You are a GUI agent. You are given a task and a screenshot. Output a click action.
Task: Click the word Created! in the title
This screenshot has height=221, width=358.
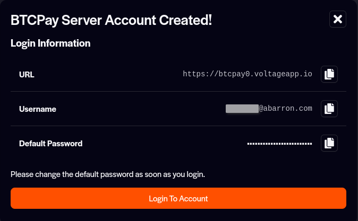point(185,20)
